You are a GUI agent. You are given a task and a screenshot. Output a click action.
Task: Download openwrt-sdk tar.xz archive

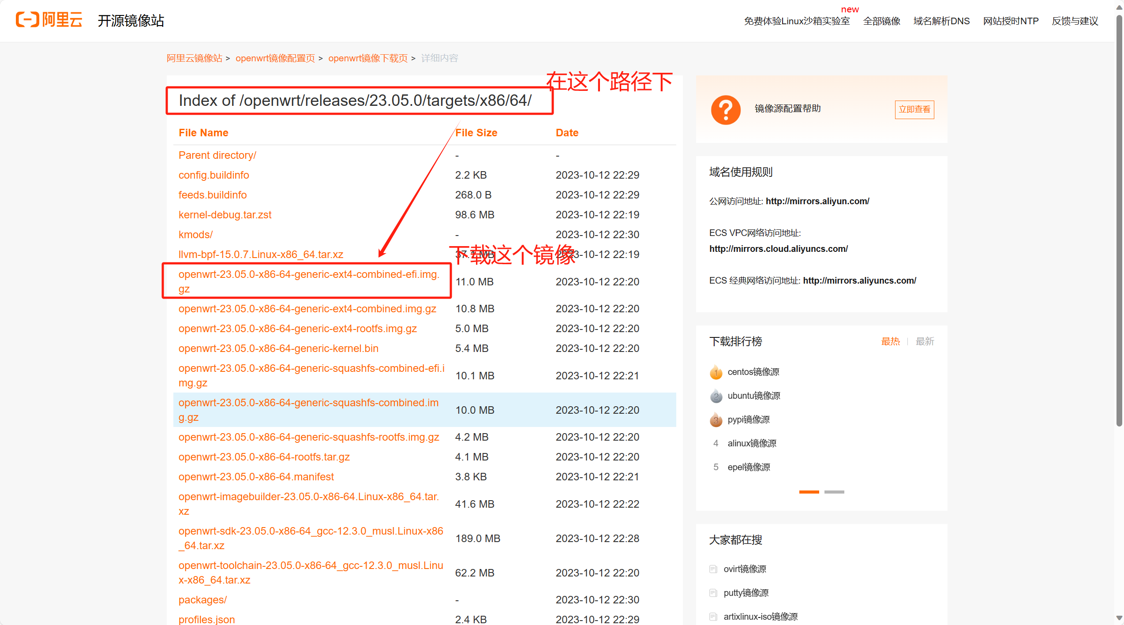coord(311,538)
